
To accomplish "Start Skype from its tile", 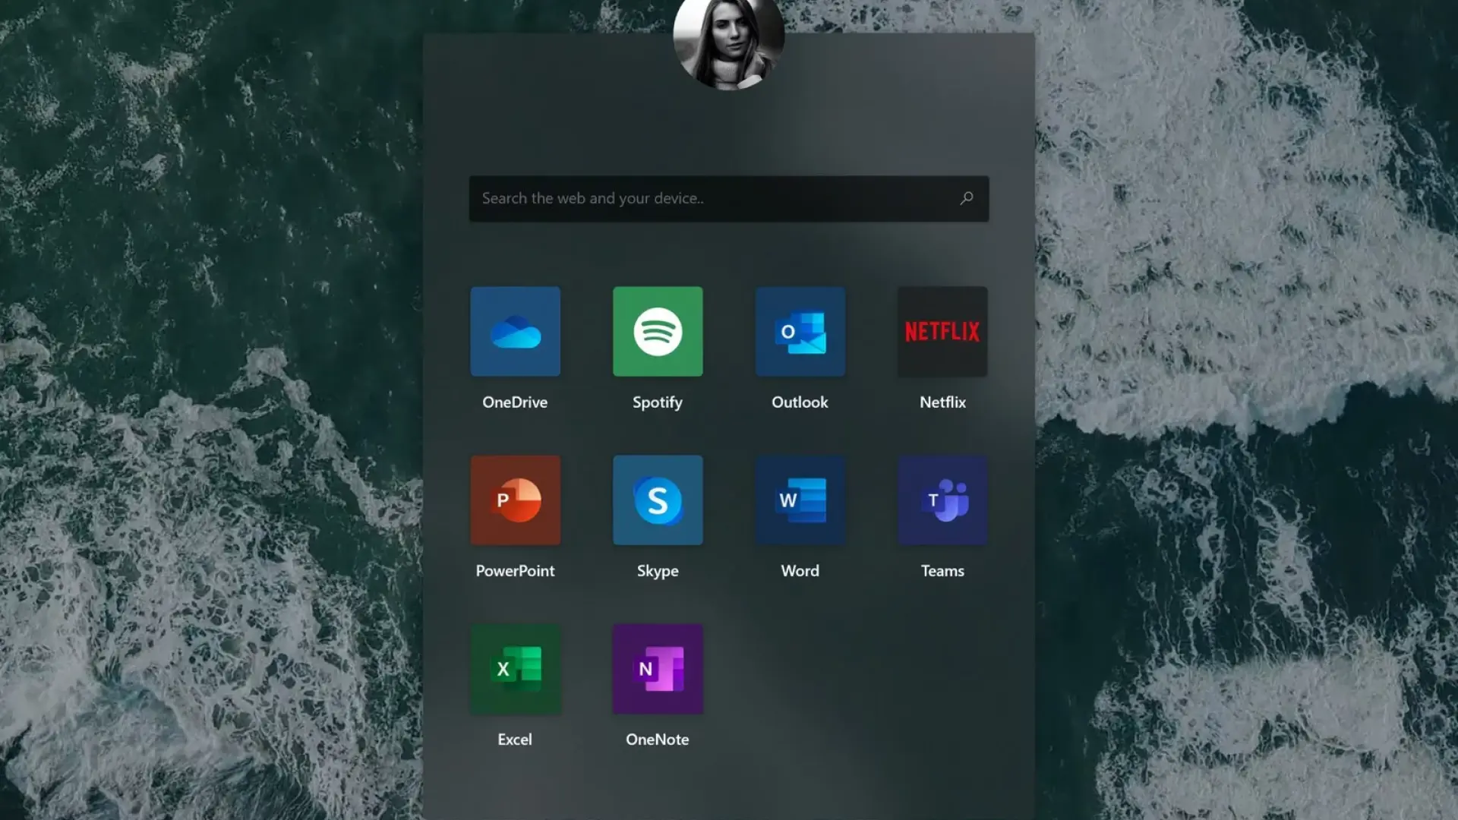I will pos(658,500).
